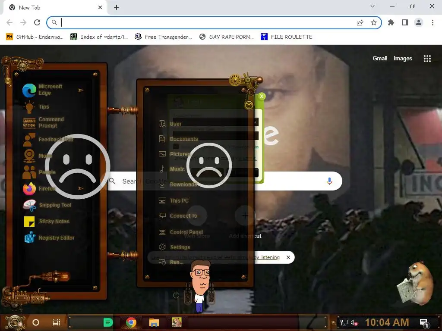Image resolution: width=442 pixels, height=331 pixels.
Task: Bookmark this tab with the star icon
Action: point(374,22)
